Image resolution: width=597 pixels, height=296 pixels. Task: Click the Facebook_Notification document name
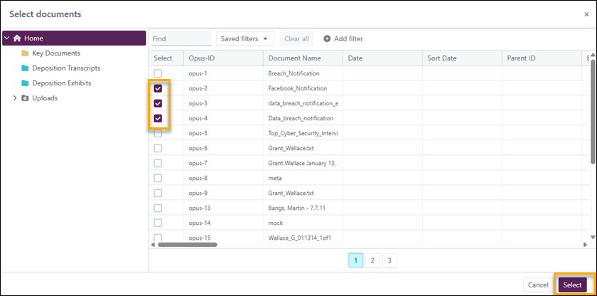click(298, 88)
